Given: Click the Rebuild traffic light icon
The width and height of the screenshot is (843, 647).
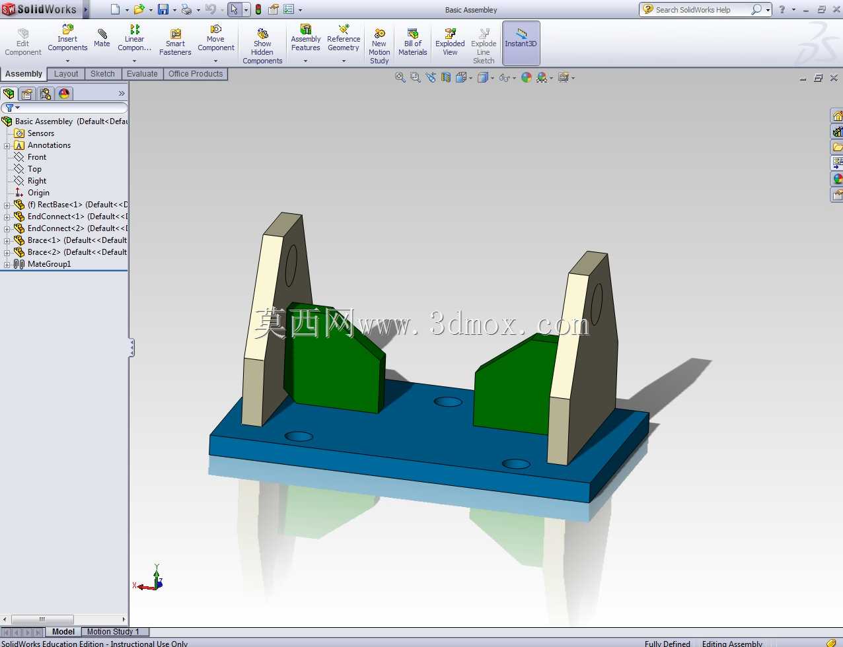Looking at the screenshot, I should [x=258, y=9].
